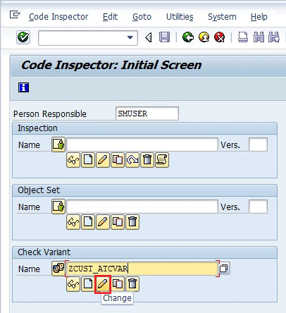Click the green back arrow in toolbar
The width and height of the screenshot is (286, 313).
pyautogui.click(x=188, y=37)
